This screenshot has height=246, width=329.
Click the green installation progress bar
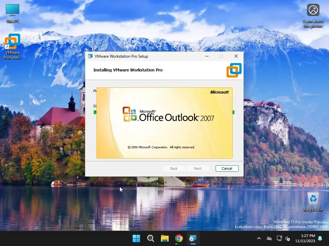click(164, 112)
